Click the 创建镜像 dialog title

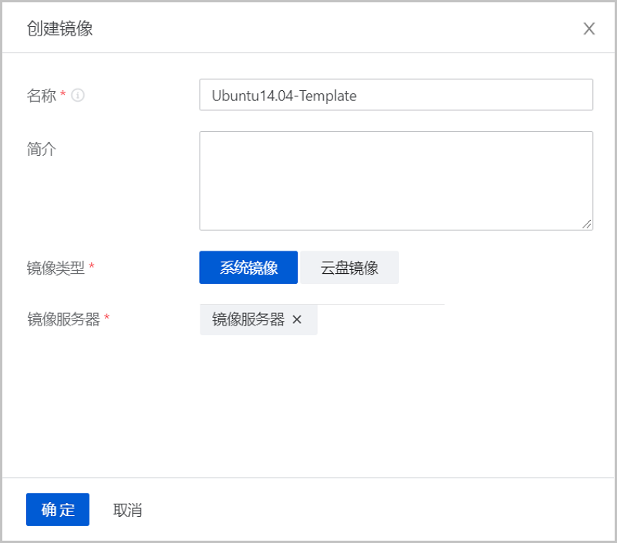point(60,29)
